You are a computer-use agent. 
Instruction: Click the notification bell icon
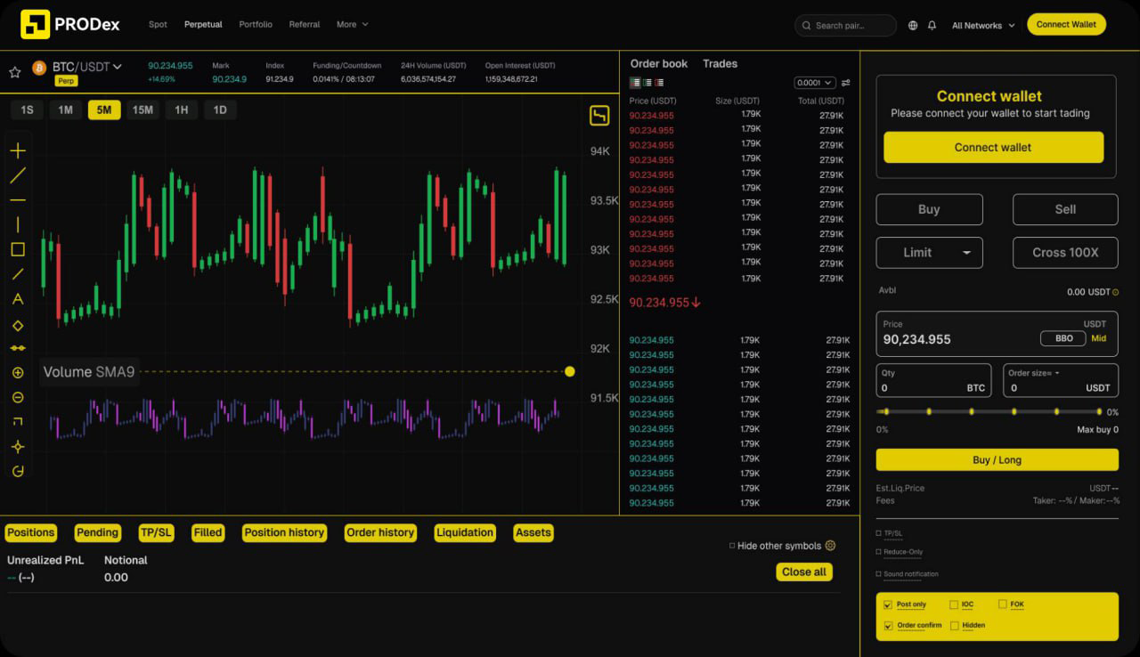click(932, 26)
